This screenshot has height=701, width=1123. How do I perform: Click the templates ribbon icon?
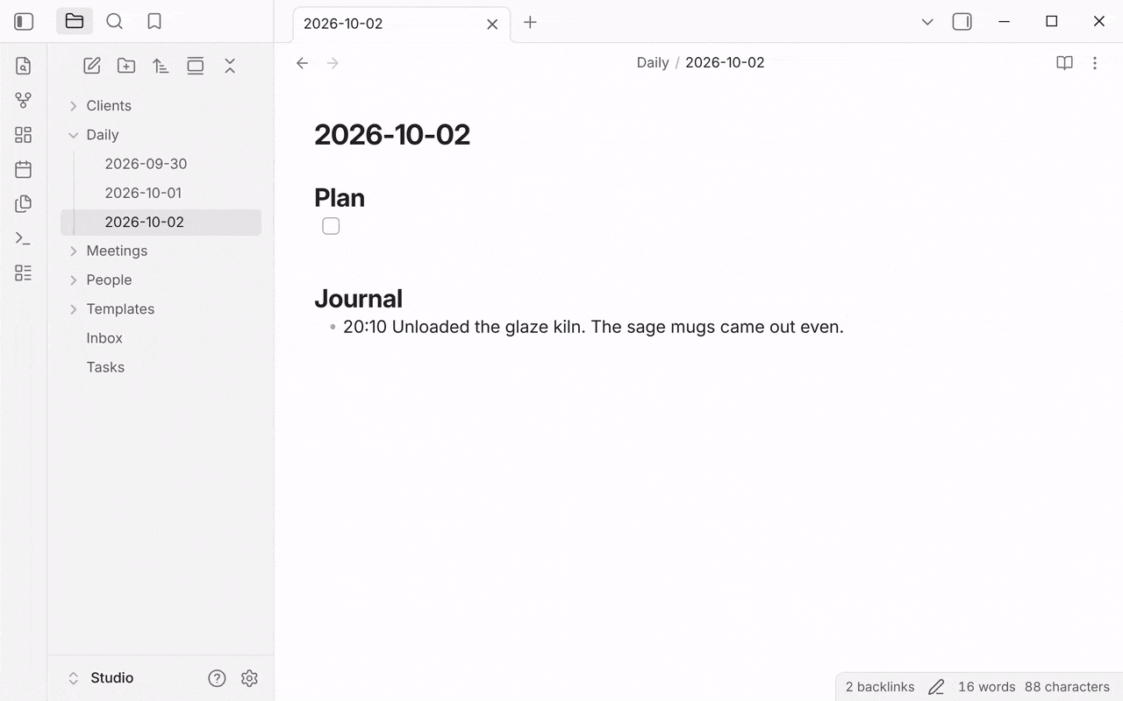pyautogui.click(x=24, y=204)
